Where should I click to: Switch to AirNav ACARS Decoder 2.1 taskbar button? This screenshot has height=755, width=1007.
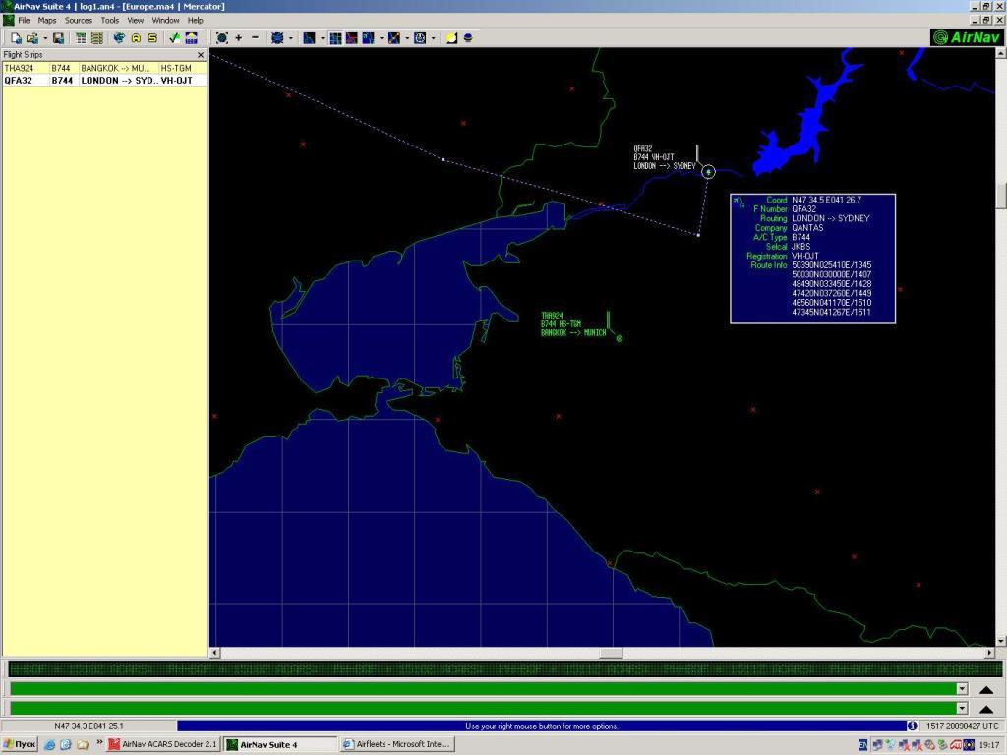click(163, 745)
